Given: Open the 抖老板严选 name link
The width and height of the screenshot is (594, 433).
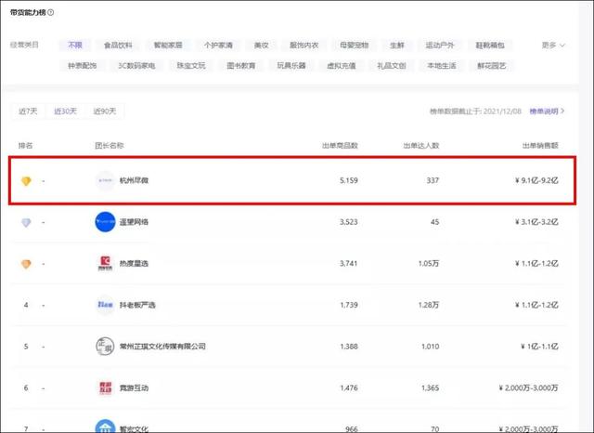Looking at the screenshot, I should 137,305.
